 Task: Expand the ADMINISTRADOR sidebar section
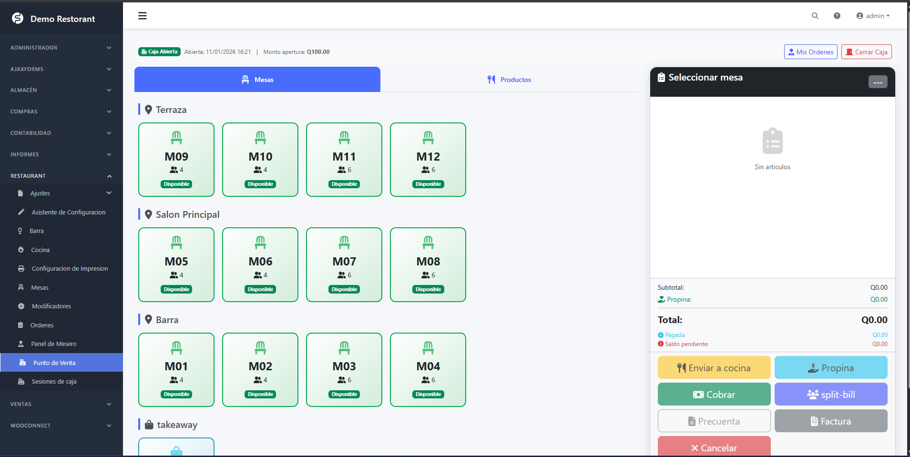(61, 48)
